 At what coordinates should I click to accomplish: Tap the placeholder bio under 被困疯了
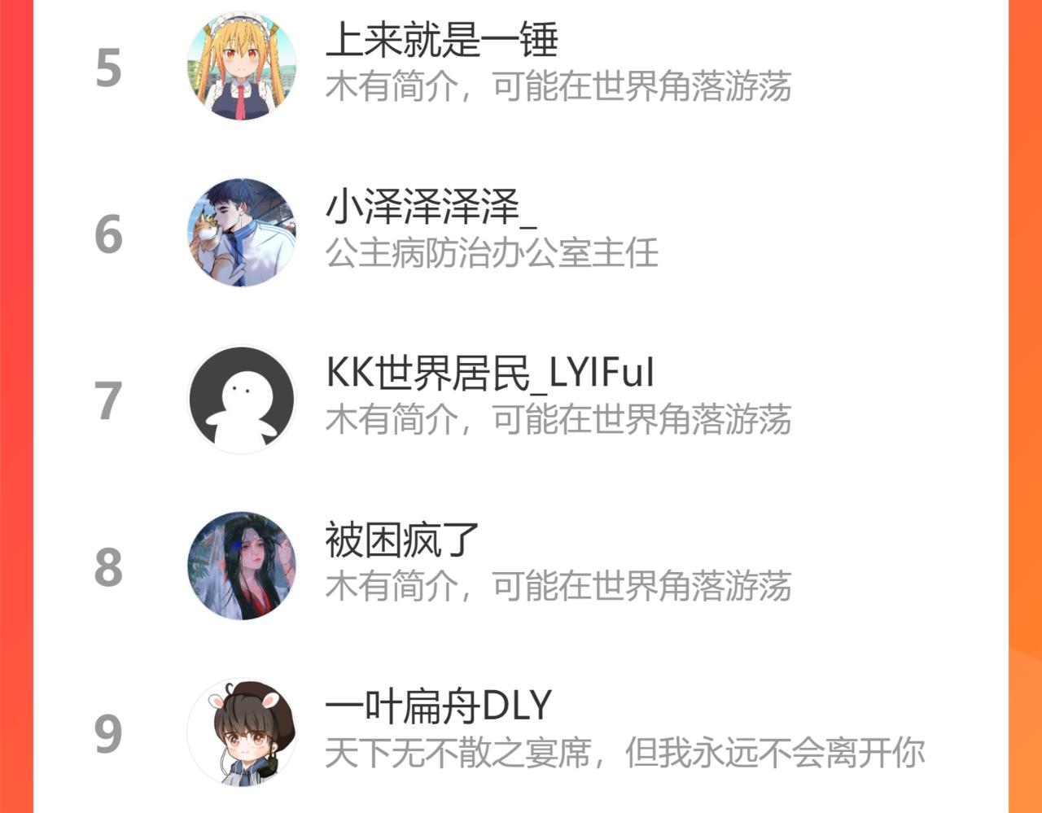pos(558,586)
